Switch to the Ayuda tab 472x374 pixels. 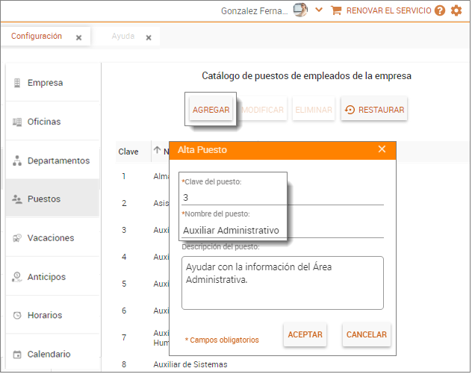(123, 37)
